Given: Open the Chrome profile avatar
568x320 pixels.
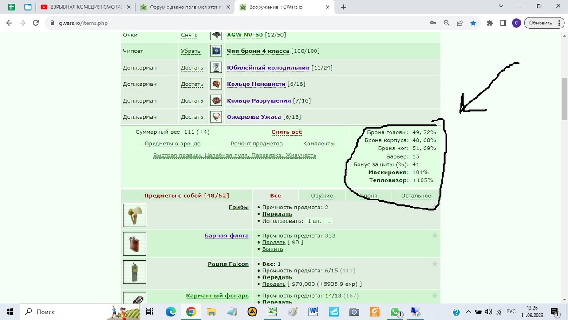Looking at the screenshot, I should (x=516, y=23).
